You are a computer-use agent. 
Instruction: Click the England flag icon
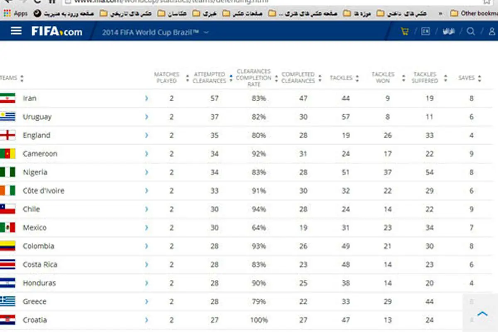point(7,135)
